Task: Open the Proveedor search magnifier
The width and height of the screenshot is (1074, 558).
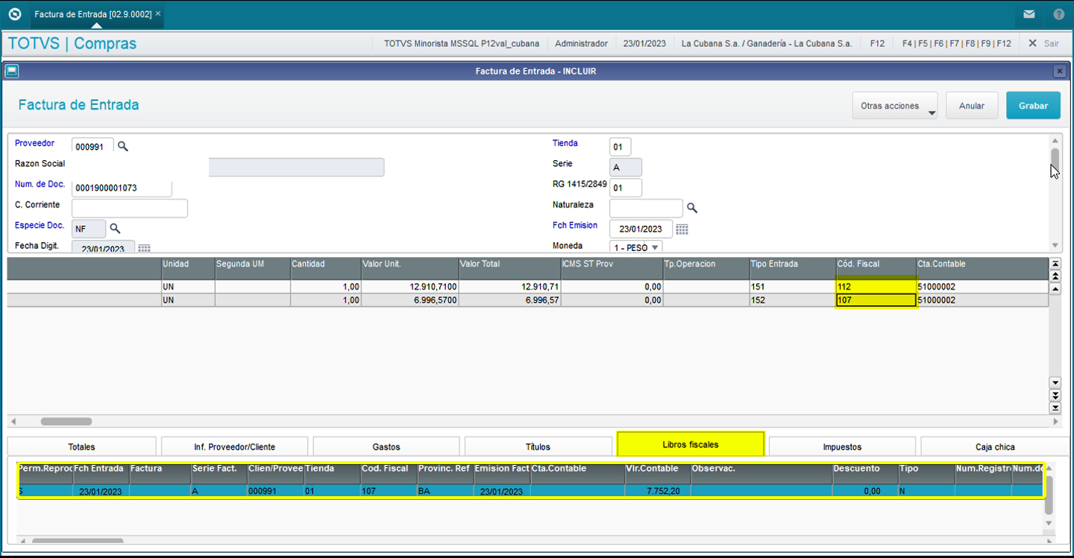Action: 123,147
